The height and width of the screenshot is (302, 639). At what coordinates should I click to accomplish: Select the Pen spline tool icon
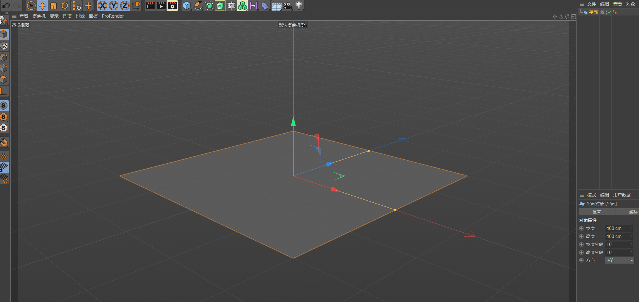click(198, 6)
